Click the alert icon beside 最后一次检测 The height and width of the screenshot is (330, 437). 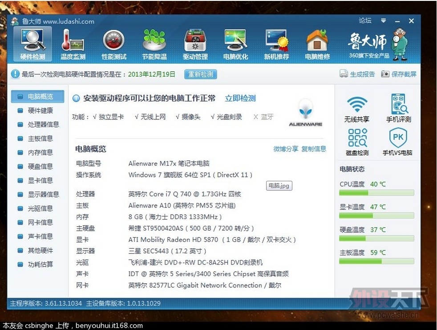(x=15, y=74)
